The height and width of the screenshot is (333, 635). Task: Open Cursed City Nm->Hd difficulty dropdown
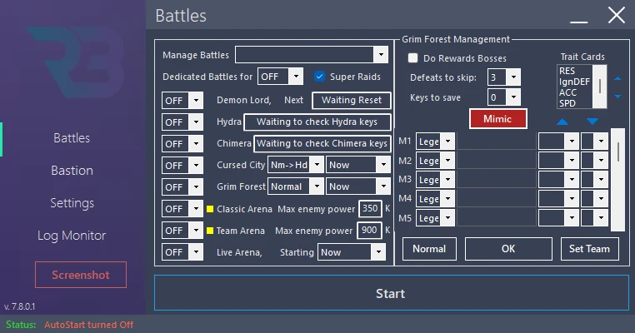(x=296, y=165)
